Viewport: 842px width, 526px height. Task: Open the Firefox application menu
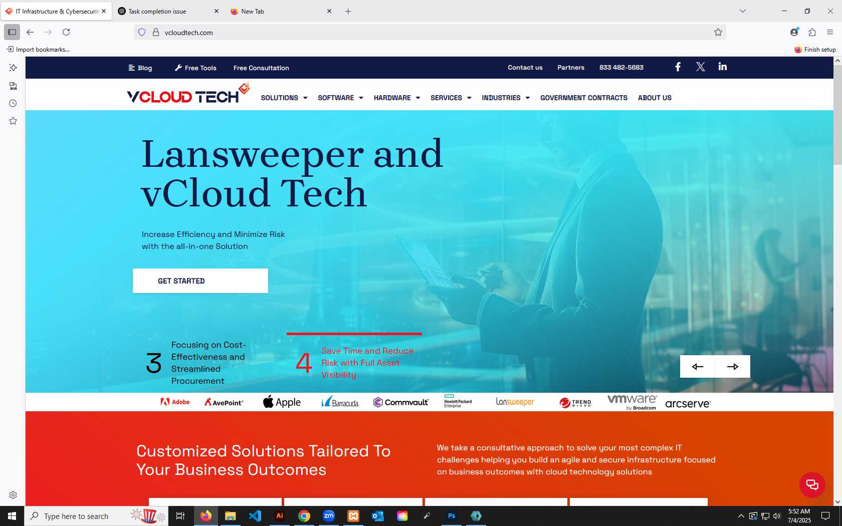coord(829,32)
